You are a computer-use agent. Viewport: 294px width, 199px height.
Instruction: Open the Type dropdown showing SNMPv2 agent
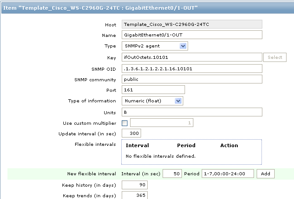(x=155, y=46)
